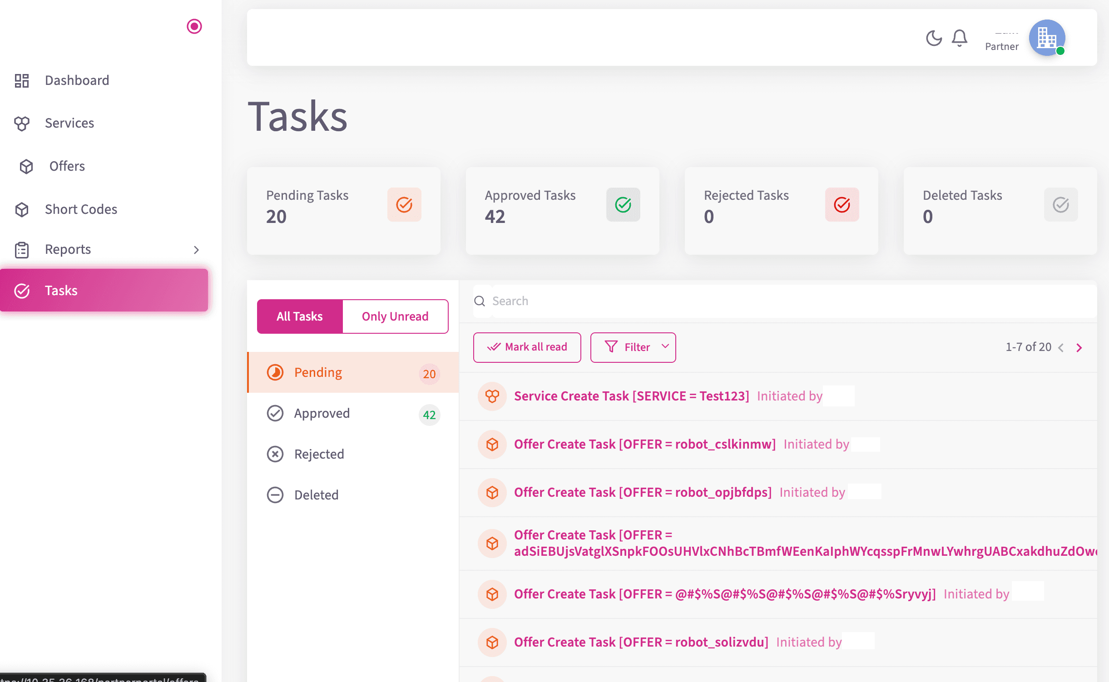Click Mark all read

527,347
